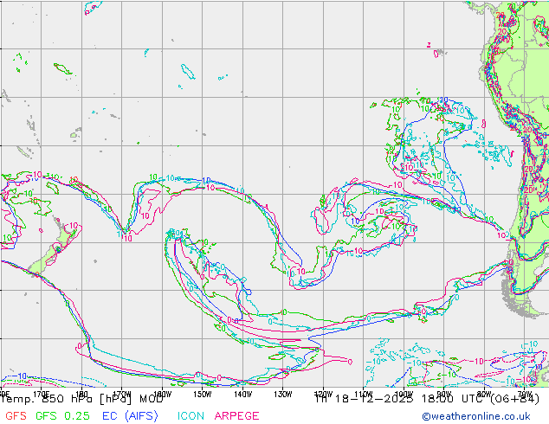Click the 170W longitude axis label
The width and height of the screenshot is (549, 424).
click(x=122, y=395)
